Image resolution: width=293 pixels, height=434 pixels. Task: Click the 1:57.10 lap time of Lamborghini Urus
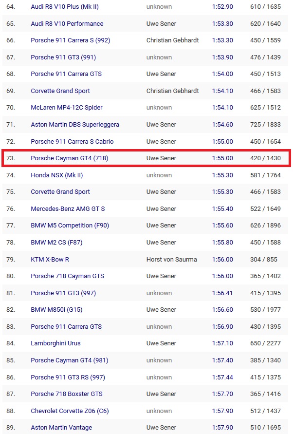(x=222, y=343)
